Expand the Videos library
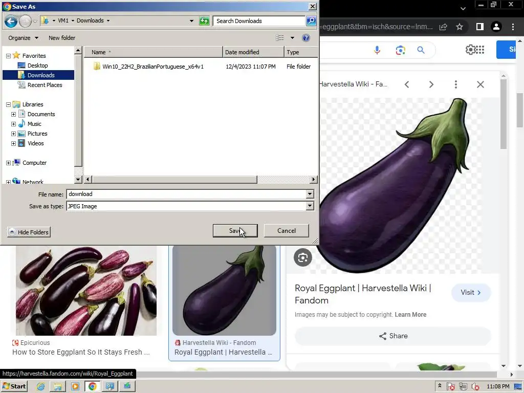The image size is (524, 393). click(13, 143)
